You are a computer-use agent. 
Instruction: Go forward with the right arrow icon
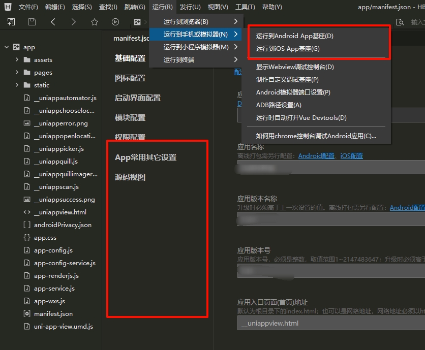(74, 22)
